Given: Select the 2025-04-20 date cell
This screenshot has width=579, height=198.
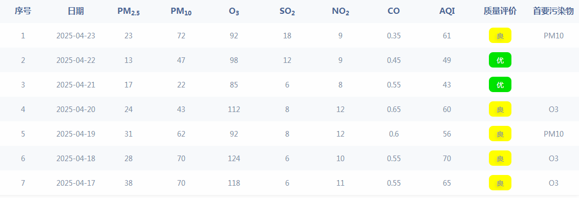Looking at the screenshot, I should [76, 109].
